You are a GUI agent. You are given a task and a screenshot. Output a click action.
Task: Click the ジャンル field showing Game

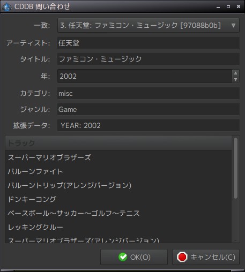[148, 109]
